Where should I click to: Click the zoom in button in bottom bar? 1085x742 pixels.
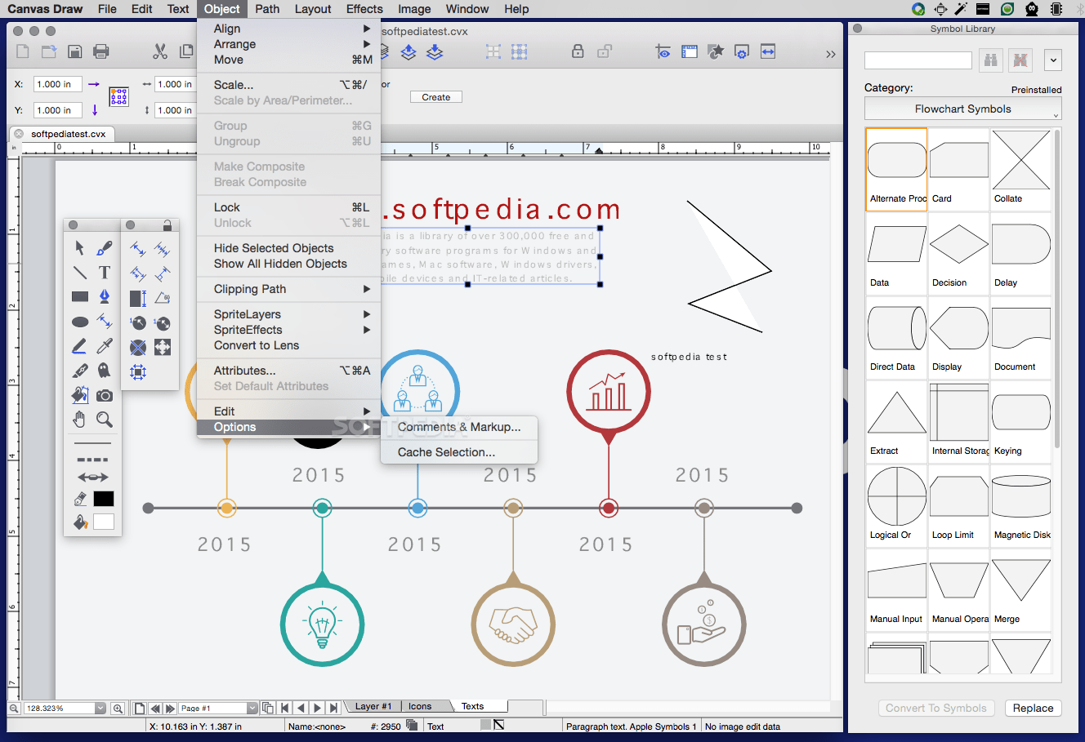click(118, 709)
